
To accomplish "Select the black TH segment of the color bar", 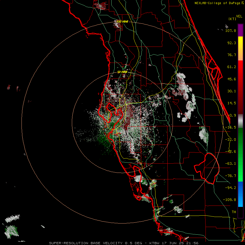I will coord(240,212).
